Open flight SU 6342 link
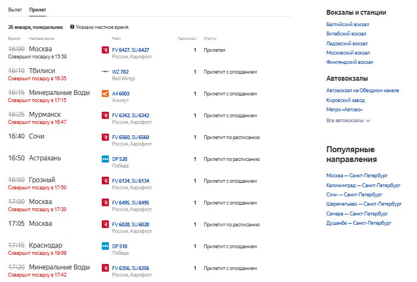 (140, 115)
